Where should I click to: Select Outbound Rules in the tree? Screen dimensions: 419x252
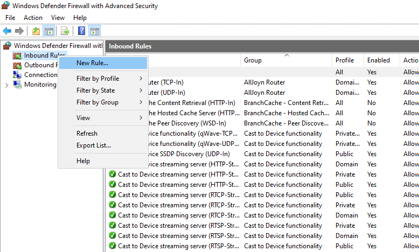tap(41, 65)
